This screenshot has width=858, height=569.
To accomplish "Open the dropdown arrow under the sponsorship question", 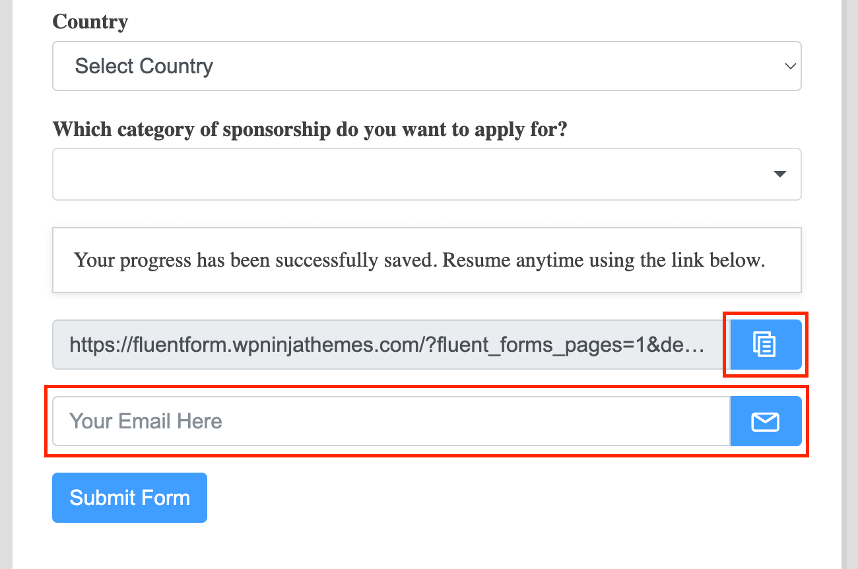I will coord(779,174).
